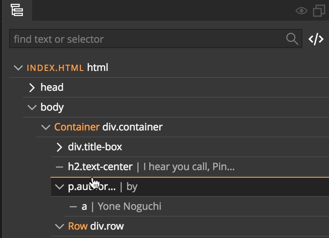Click the duplicate windows icon

point(319,10)
